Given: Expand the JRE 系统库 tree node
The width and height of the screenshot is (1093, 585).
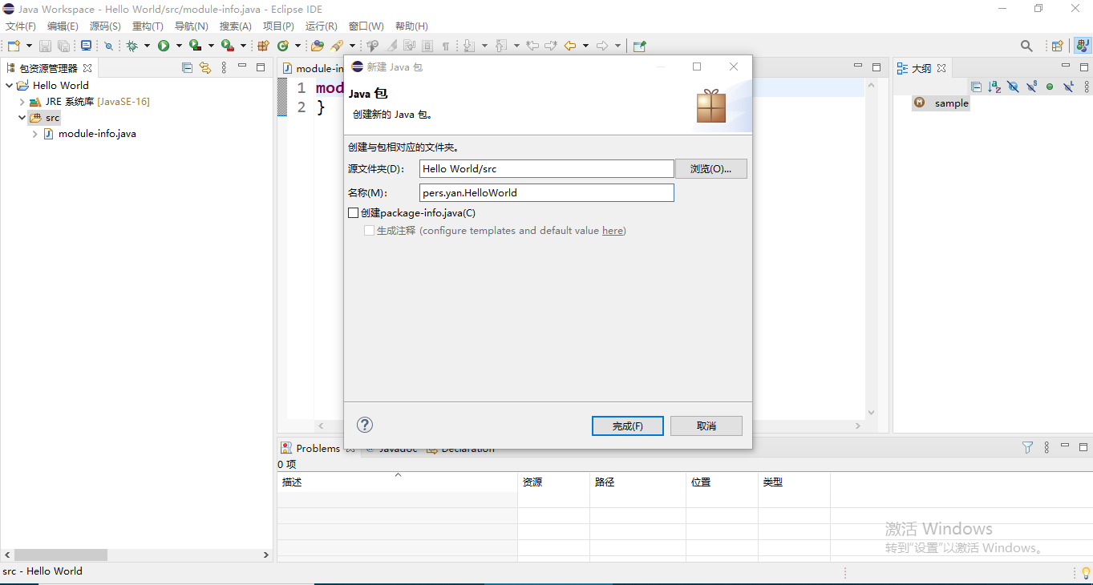Looking at the screenshot, I should click(22, 102).
